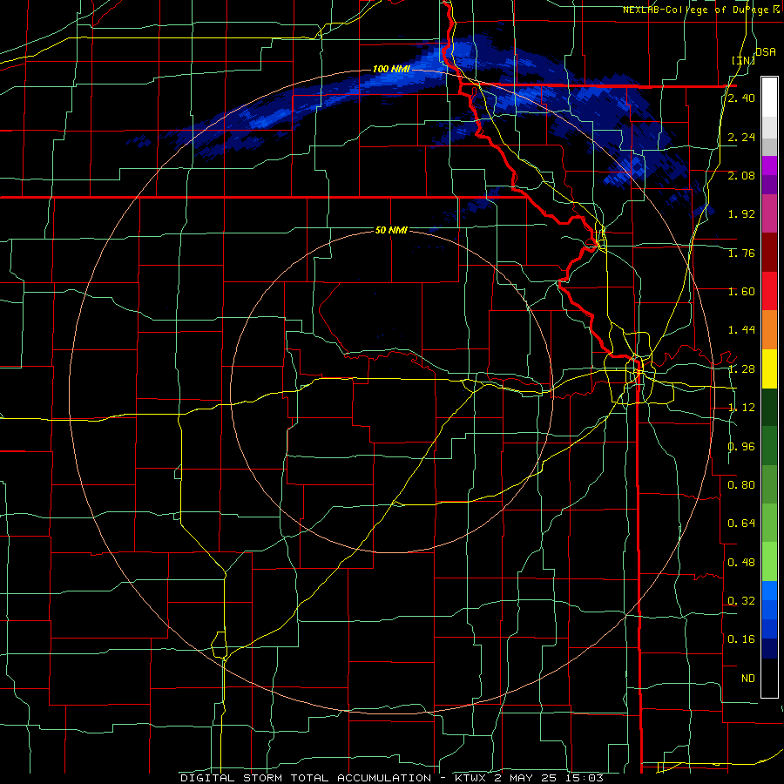Click the [IN] units label
Image resolution: width=784 pixels, height=784 pixels.
(x=743, y=61)
